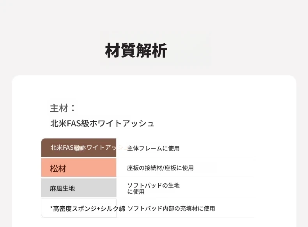Viewport: 308px width, 227px height.
Task: Click the word フレーム in first row
Action: [x=150, y=148]
